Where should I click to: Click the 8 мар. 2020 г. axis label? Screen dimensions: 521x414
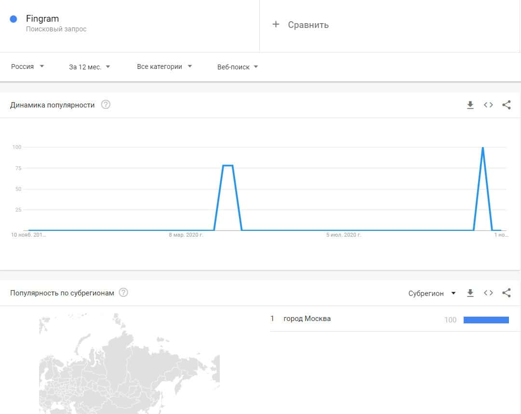tap(186, 235)
